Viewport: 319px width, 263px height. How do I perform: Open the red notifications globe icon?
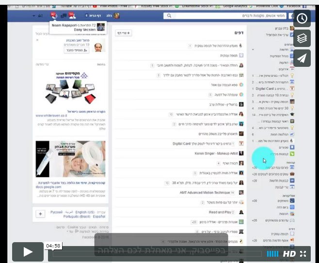click(x=53, y=15)
